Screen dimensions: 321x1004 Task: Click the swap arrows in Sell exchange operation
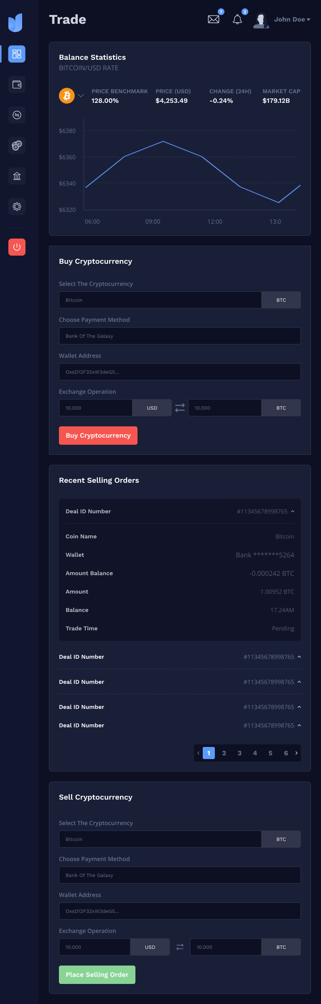pos(180,947)
